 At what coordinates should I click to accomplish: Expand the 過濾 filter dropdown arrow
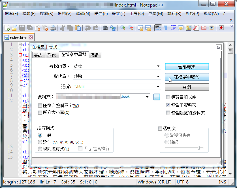pyautogui.click(x=158, y=86)
